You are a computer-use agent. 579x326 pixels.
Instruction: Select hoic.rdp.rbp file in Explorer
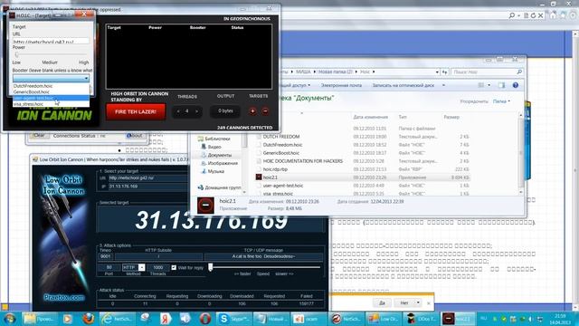pos(275,169)
